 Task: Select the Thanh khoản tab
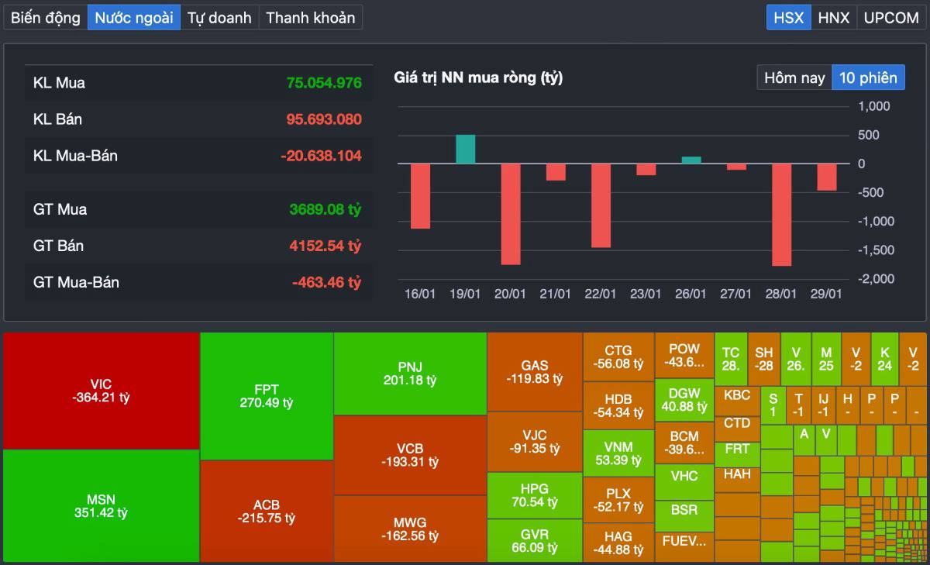click(x=310, y=17)
